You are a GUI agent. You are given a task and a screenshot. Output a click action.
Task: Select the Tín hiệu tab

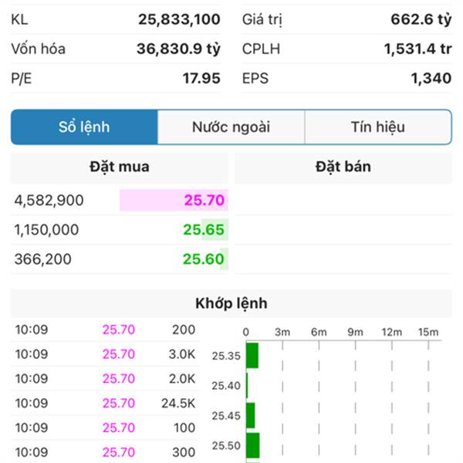378,127
